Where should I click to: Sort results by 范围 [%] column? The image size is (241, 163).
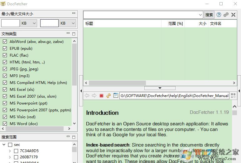click(173, 24)
